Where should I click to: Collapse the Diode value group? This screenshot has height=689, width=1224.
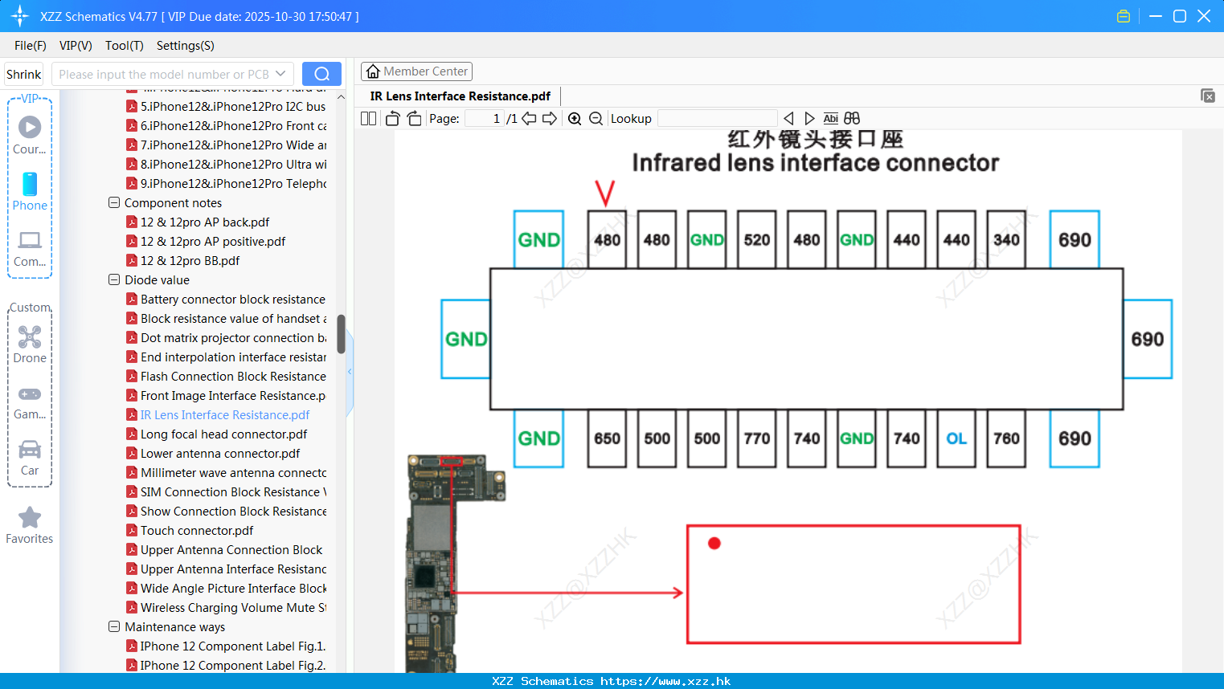point(114,280)
